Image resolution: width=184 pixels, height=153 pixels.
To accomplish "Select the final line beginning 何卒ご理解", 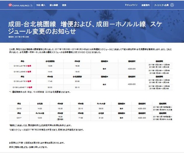I will click(28, 147).
